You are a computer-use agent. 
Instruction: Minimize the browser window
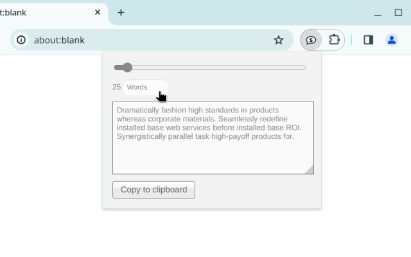pos(378,12)
